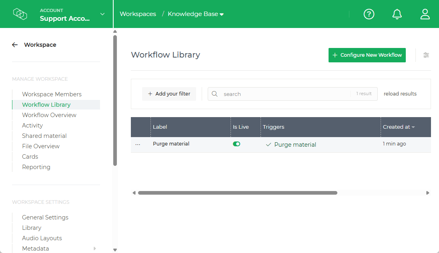
Task: Open Library under Workspace Settings
Action: coord(32,227)
